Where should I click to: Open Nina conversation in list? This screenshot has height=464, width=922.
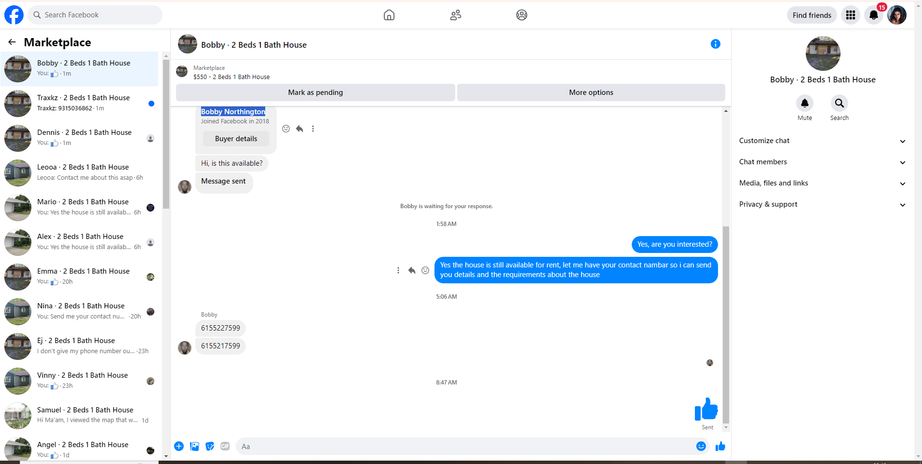point(80,312)
